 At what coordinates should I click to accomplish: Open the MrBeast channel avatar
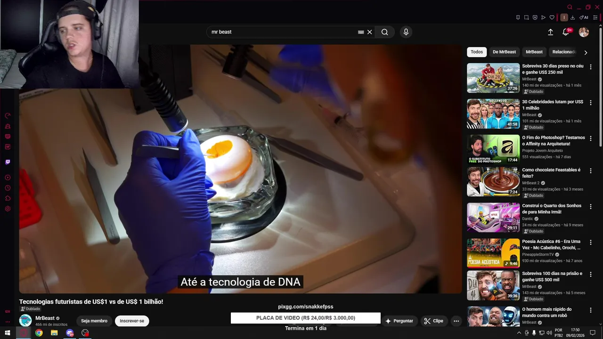25,321
